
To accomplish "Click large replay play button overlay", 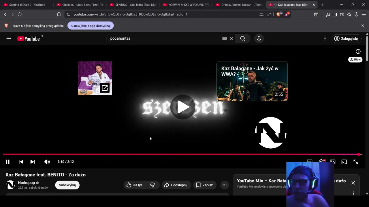I will [183, 107].
